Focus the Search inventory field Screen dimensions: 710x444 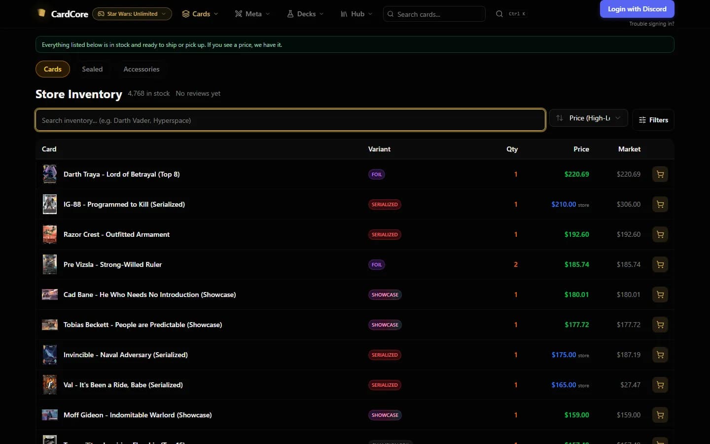[x=290, y=120]
